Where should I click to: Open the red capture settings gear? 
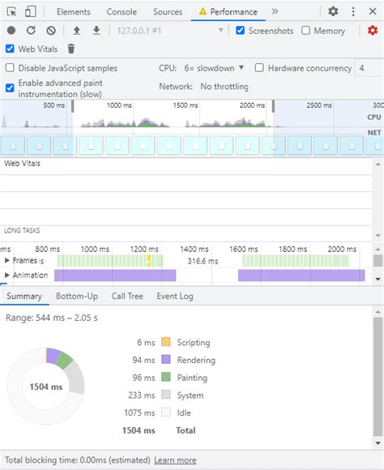[x=373, y=30]
